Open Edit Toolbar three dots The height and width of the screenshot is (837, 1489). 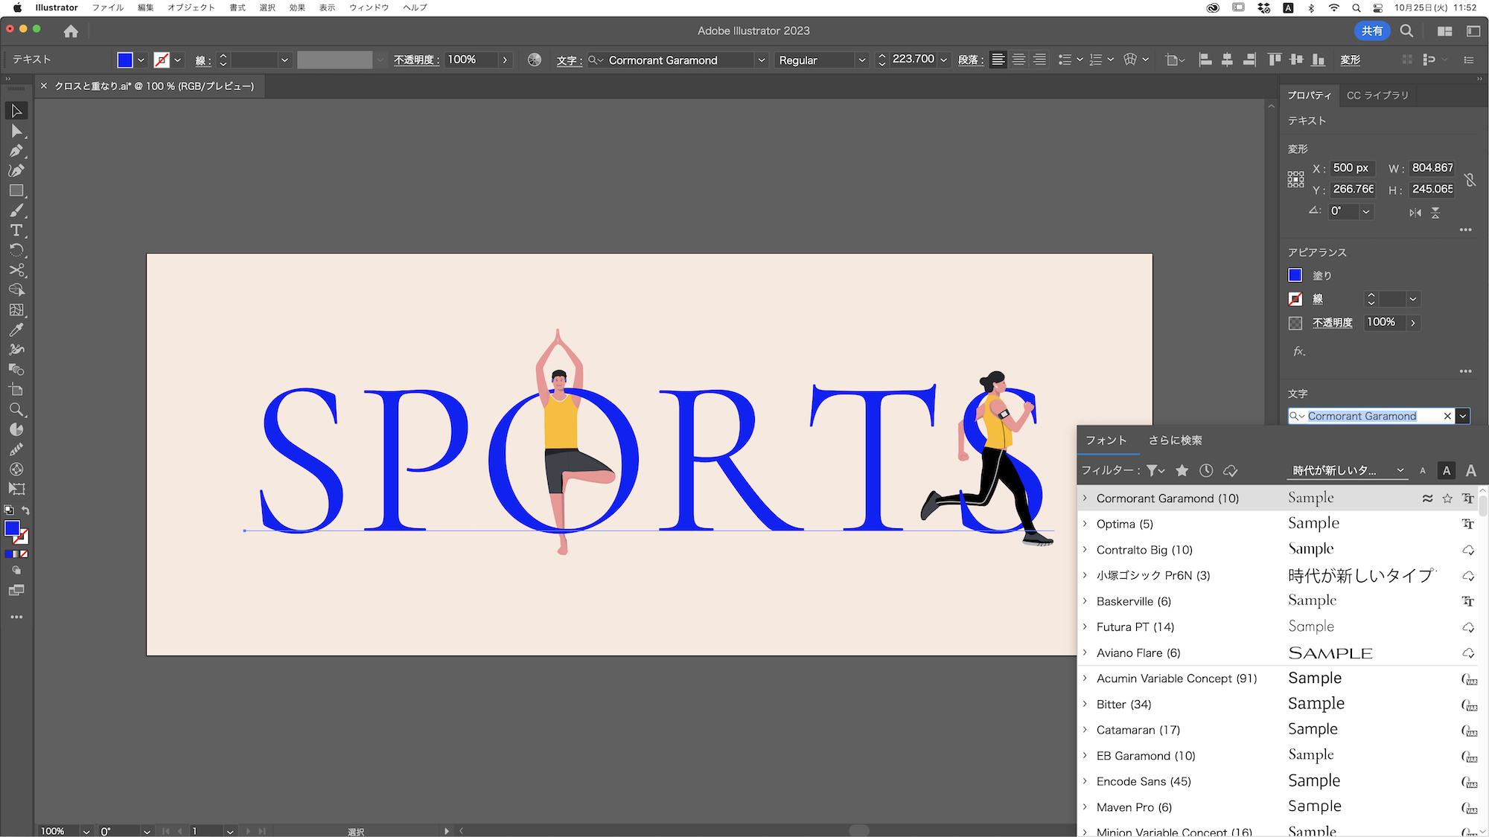[16, 617]
